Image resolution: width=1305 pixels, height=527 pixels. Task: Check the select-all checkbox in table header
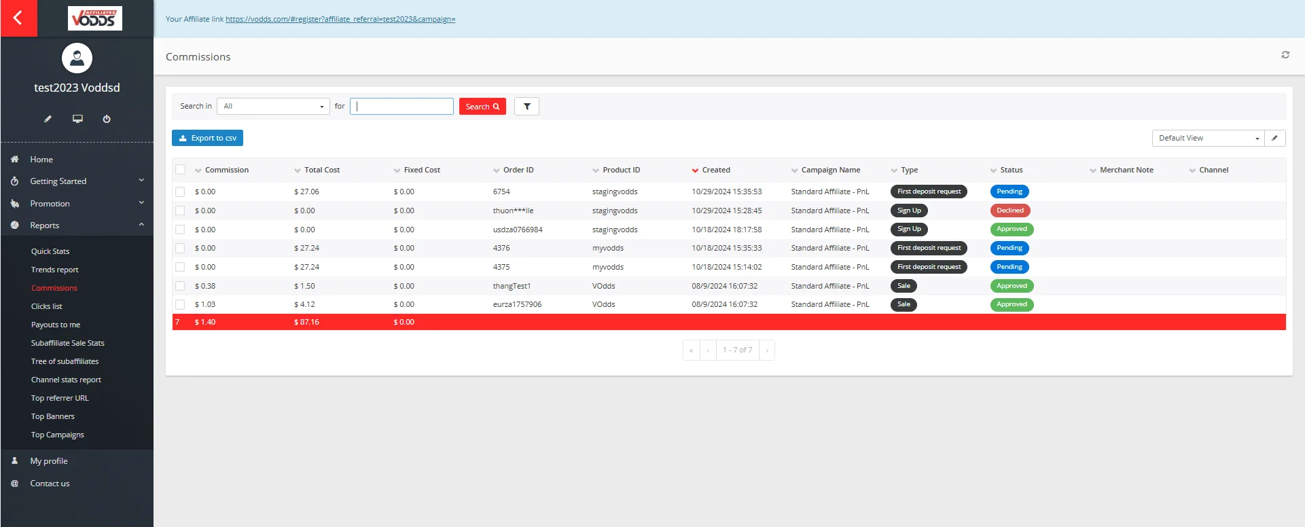pos(180,170)
